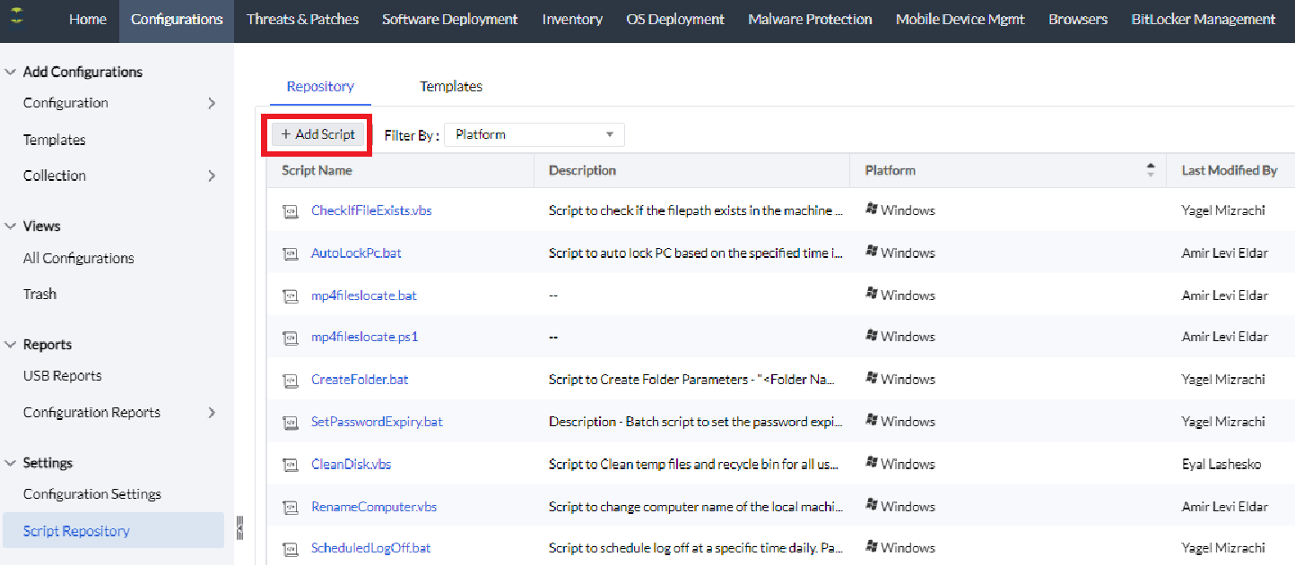Click the Add Script button
The width and height of the screenshot is (1295, 565).
coord(317,134)
